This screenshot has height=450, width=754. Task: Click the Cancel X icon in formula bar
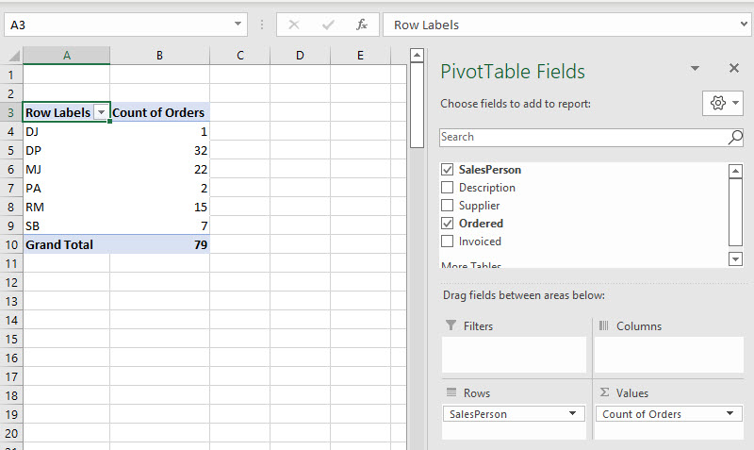tap(294, 25)
